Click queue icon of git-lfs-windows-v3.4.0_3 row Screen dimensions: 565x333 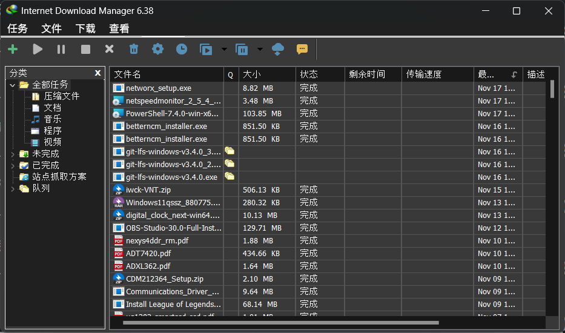230,151
